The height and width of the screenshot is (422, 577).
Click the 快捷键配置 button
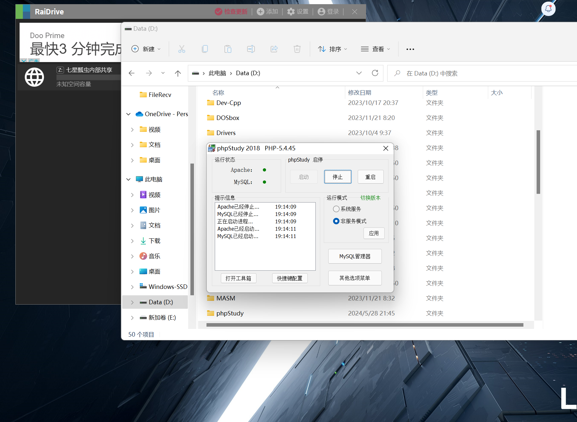pos(290,278)
